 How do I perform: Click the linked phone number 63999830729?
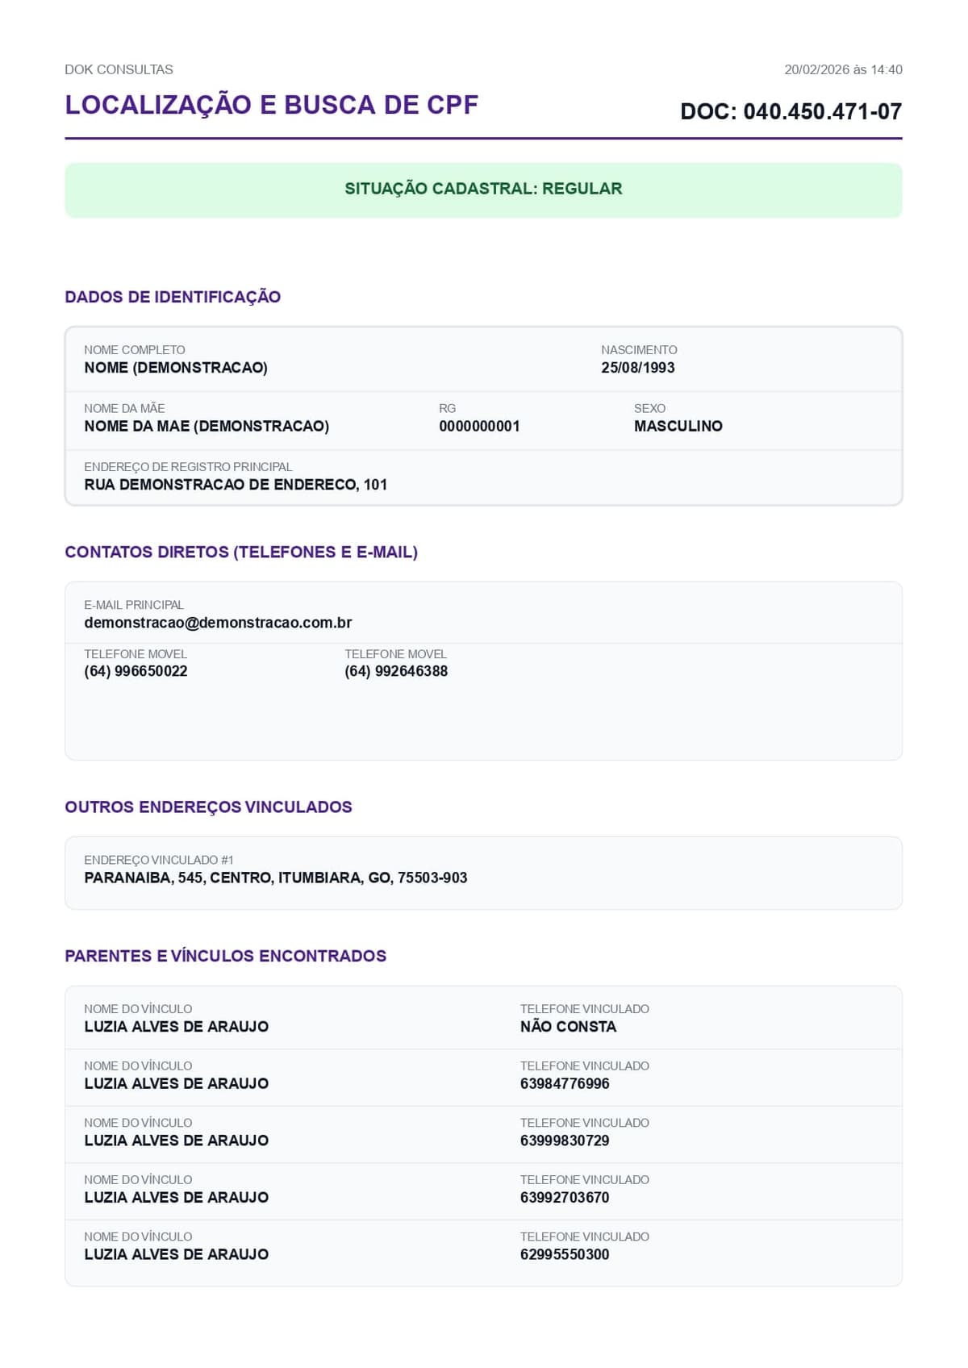pos(565,1141)
